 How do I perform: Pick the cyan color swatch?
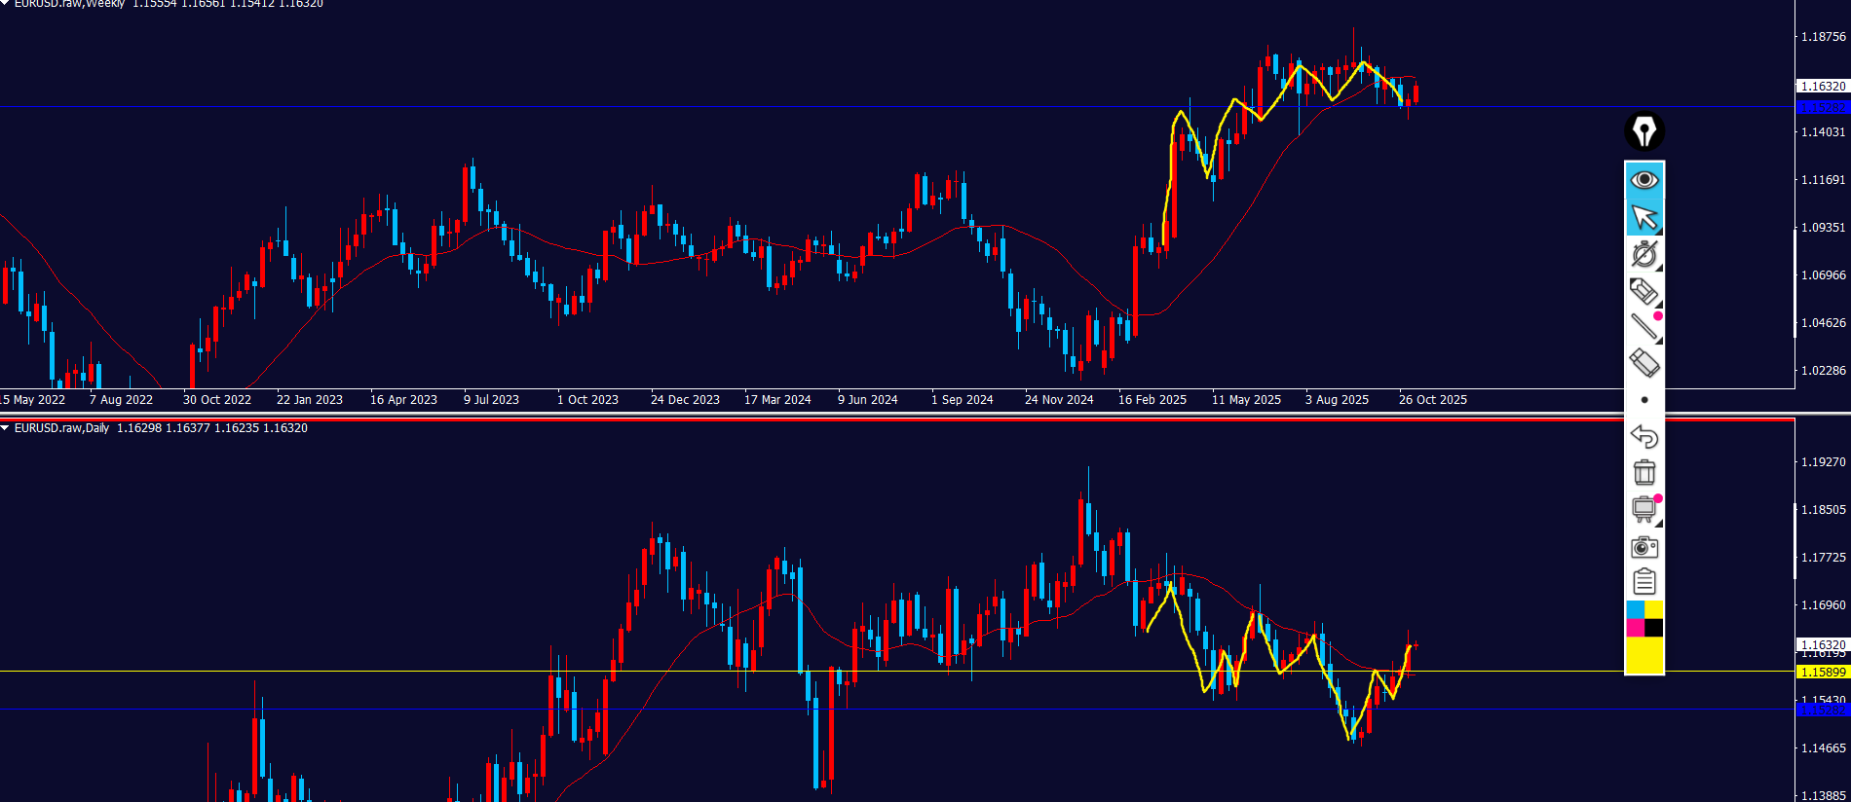(x=1635, y=609)
